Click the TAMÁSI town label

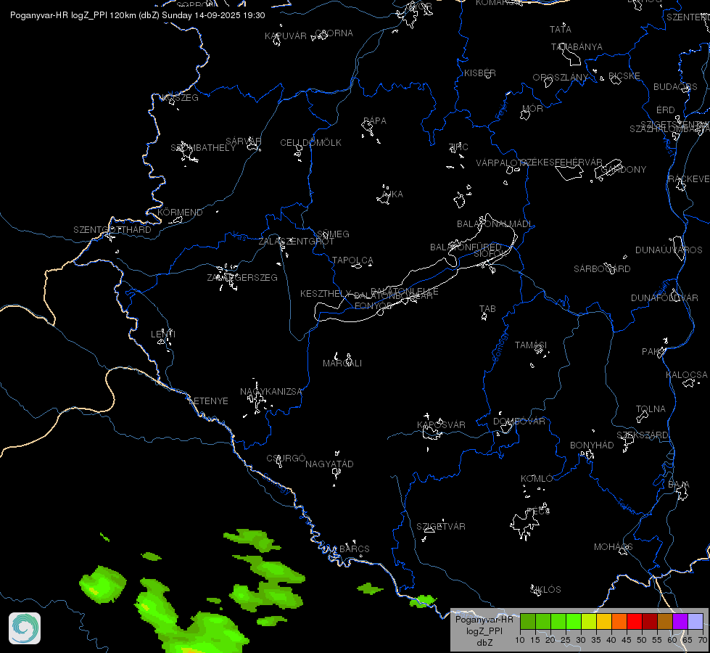click(x=531, y=345)
